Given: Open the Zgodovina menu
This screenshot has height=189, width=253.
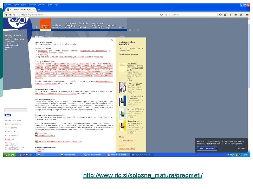Looking at the screenshot, I should [x=32, y=5].
